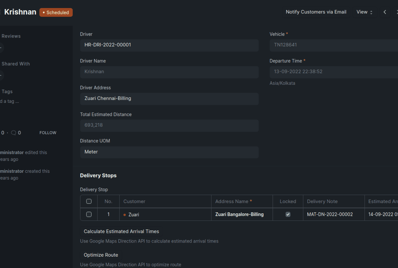Click the next document chevron icon

pos(397,12)
